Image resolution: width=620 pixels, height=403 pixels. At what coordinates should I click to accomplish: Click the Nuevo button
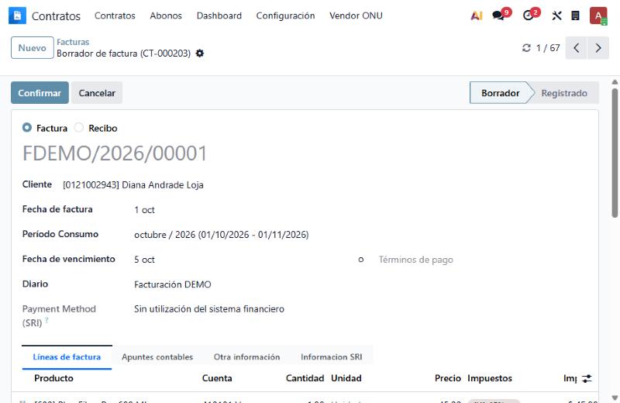pos(32,48)
